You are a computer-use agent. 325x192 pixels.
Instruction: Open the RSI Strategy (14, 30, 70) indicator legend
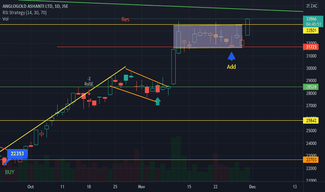click(24, 13)
